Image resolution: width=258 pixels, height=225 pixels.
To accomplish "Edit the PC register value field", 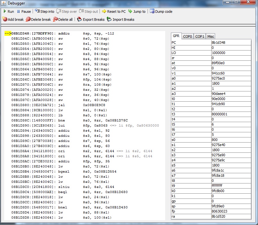I will click(x=231, y=42).
